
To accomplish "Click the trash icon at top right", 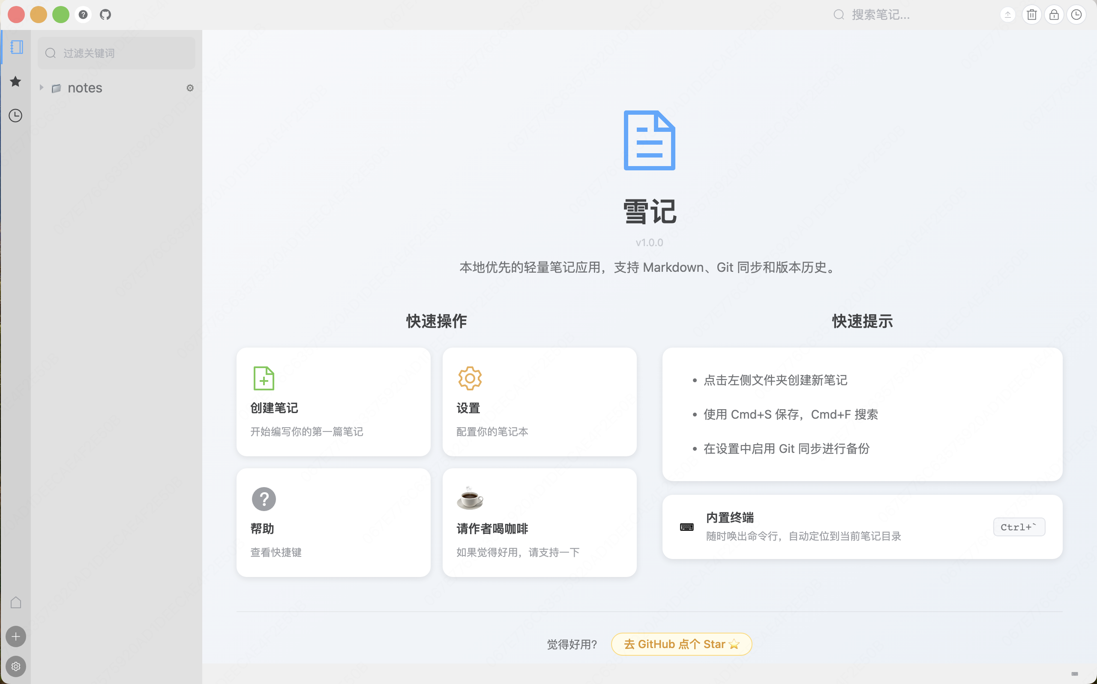I will click(1031, 15).
